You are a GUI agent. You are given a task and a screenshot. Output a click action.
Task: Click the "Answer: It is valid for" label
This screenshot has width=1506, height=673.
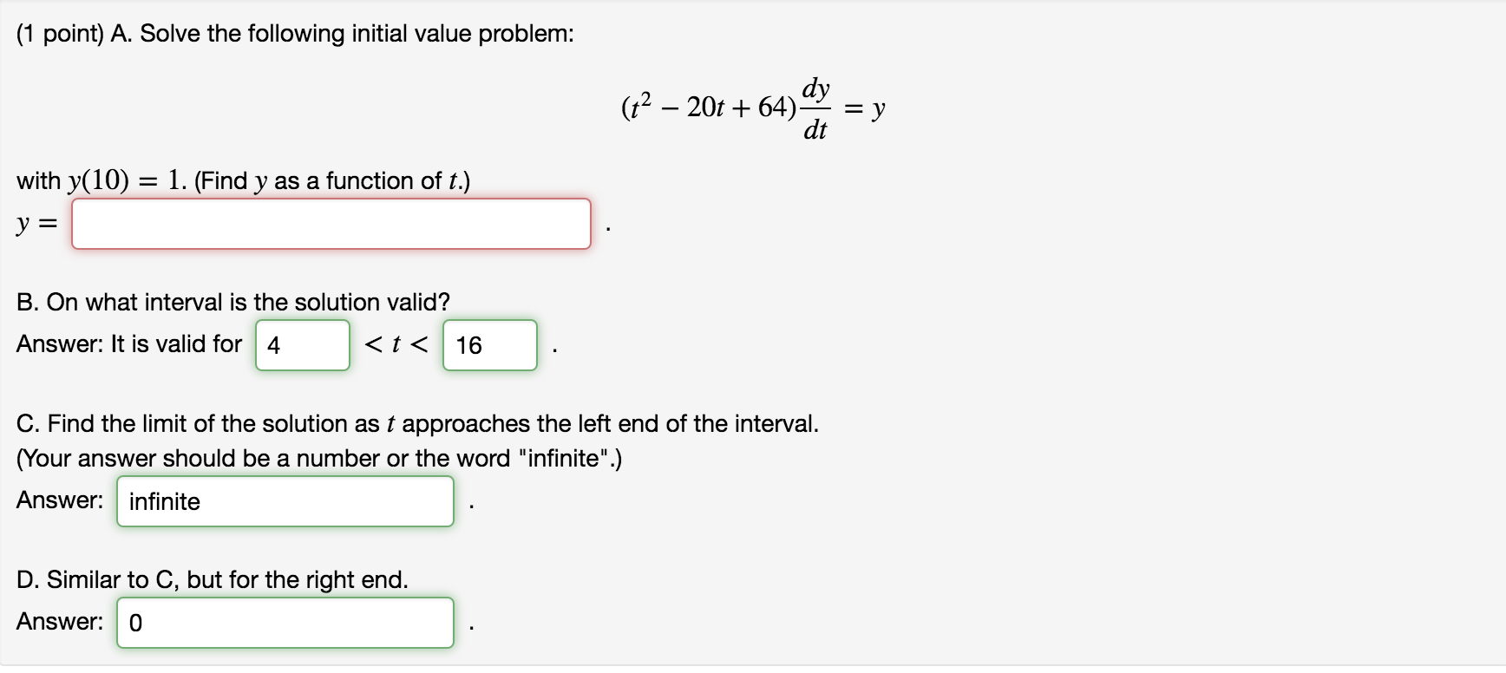click(x=129, y=344)
